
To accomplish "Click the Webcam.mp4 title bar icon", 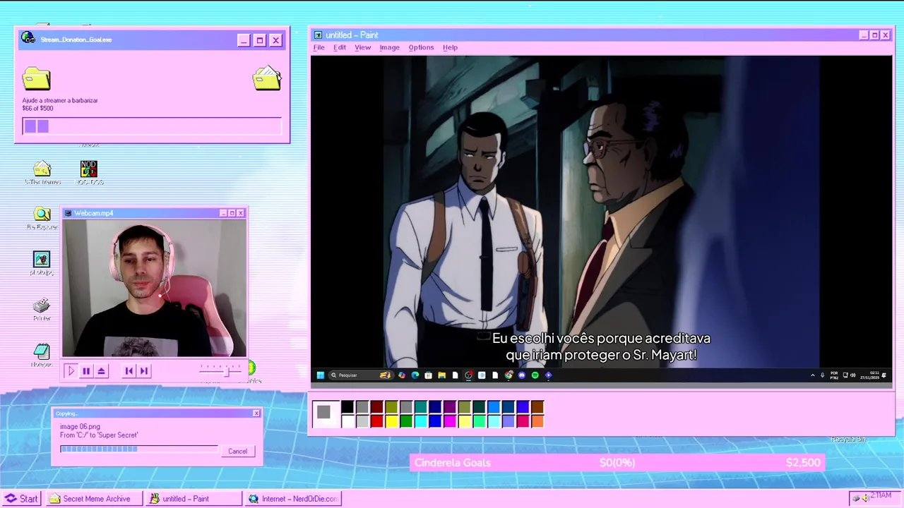I will pos(69,213).
